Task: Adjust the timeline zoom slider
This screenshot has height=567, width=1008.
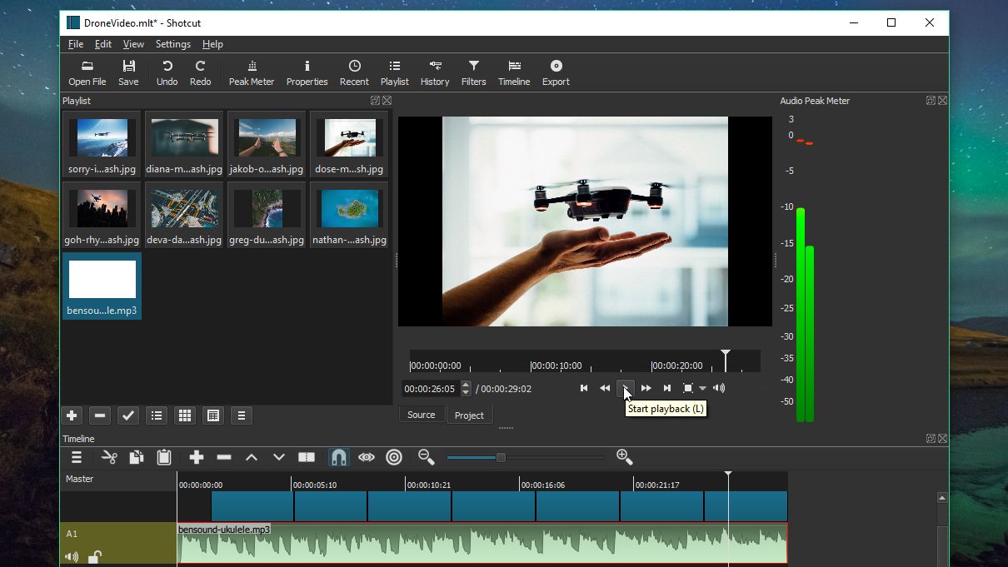Action: tap(500, 456)
